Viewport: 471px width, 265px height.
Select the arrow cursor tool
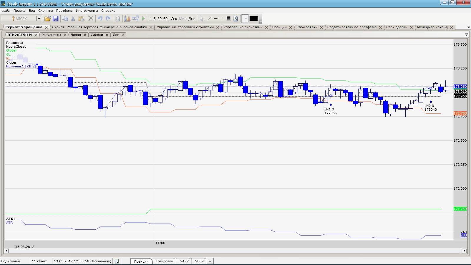click(x=202, y=19)
